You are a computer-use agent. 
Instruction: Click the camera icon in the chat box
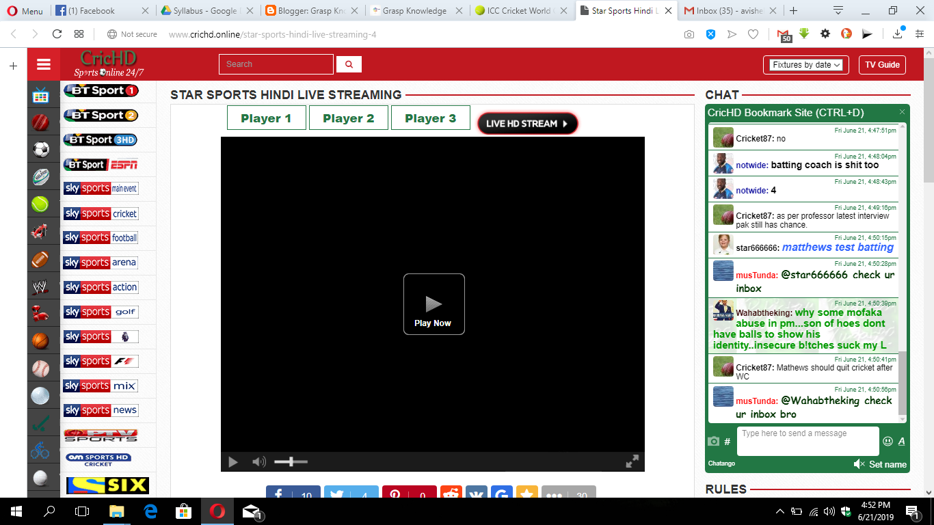pos(715,441)
